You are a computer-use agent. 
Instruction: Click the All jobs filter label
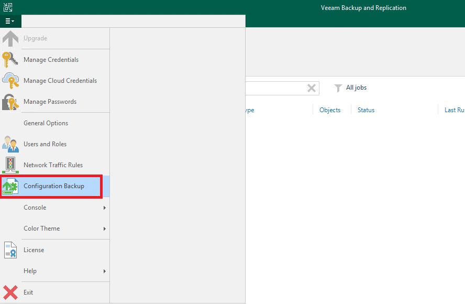(x=356, y=88)
